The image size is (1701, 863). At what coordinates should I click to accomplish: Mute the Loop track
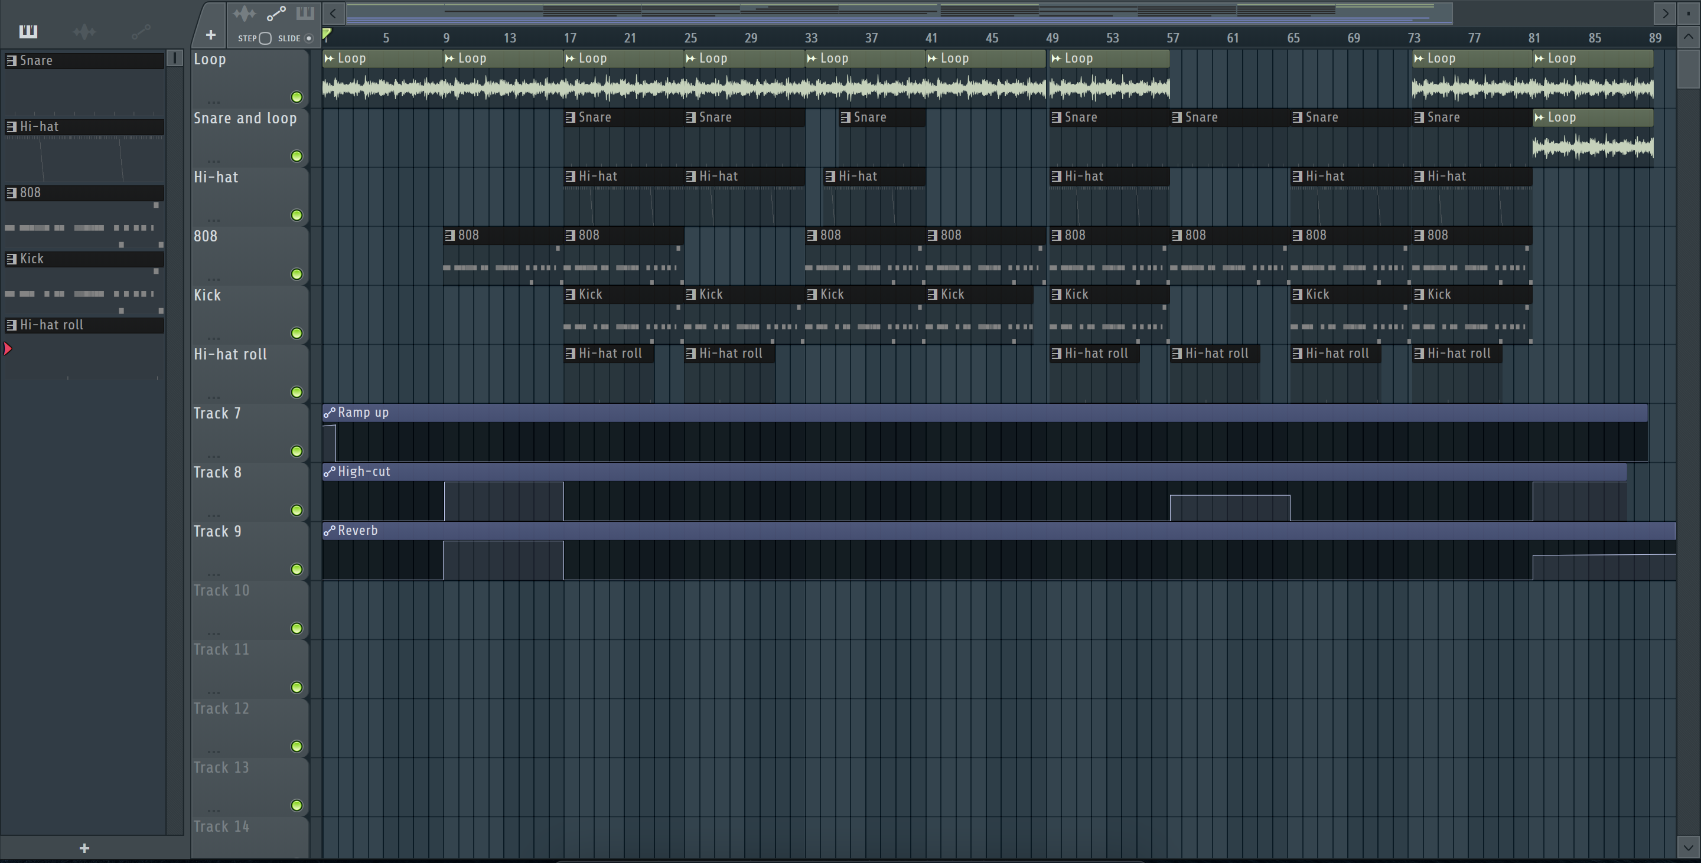(x=297, y=97)
